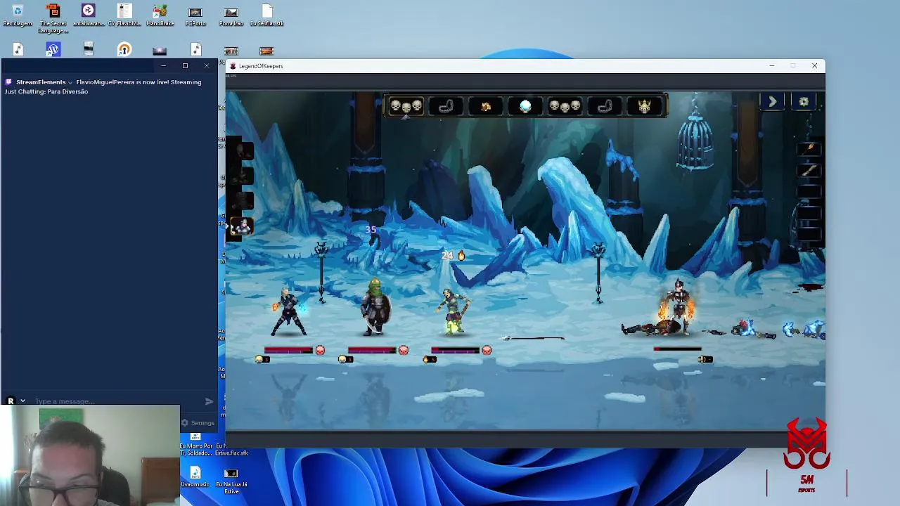900x506 pixels.
Task: Click the archer hero's health bar
Action: tap(455, 350)
